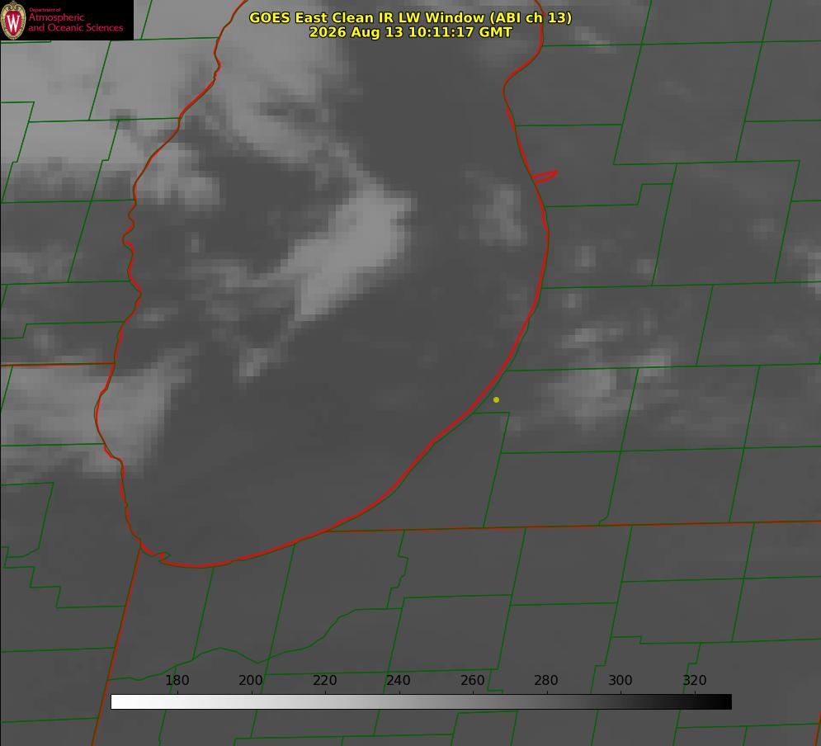
Task: Click the black end of the colorbar
Action: 721,702
